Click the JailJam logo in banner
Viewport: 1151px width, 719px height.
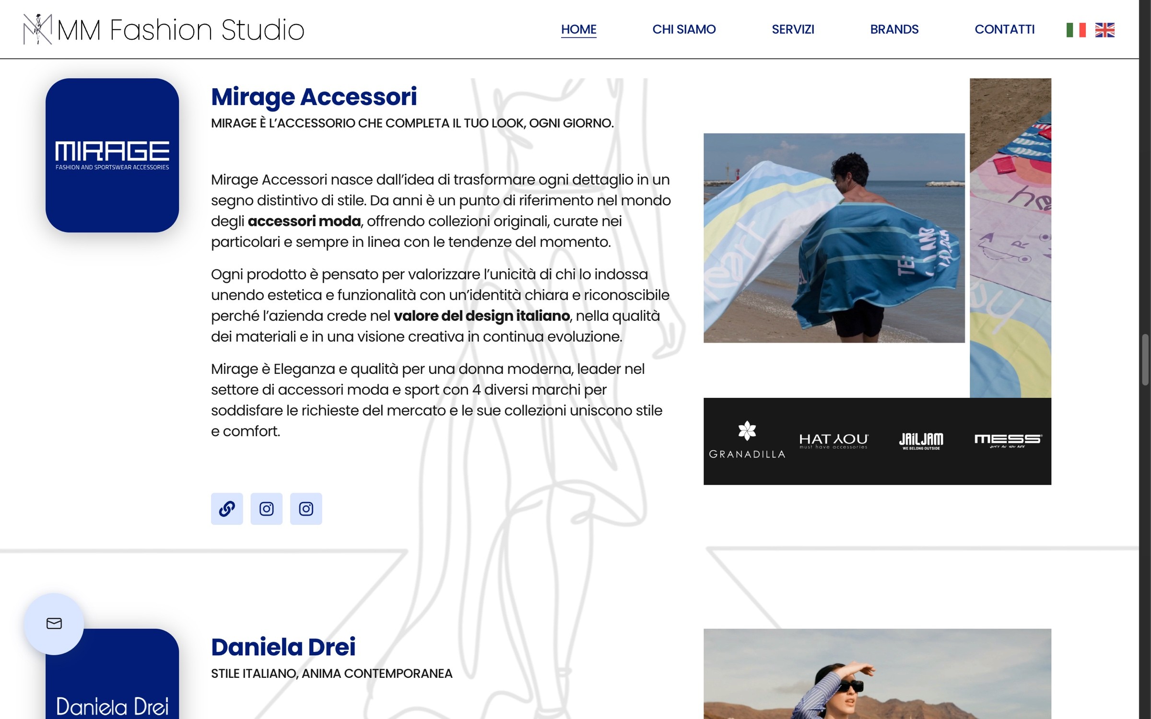921,441
